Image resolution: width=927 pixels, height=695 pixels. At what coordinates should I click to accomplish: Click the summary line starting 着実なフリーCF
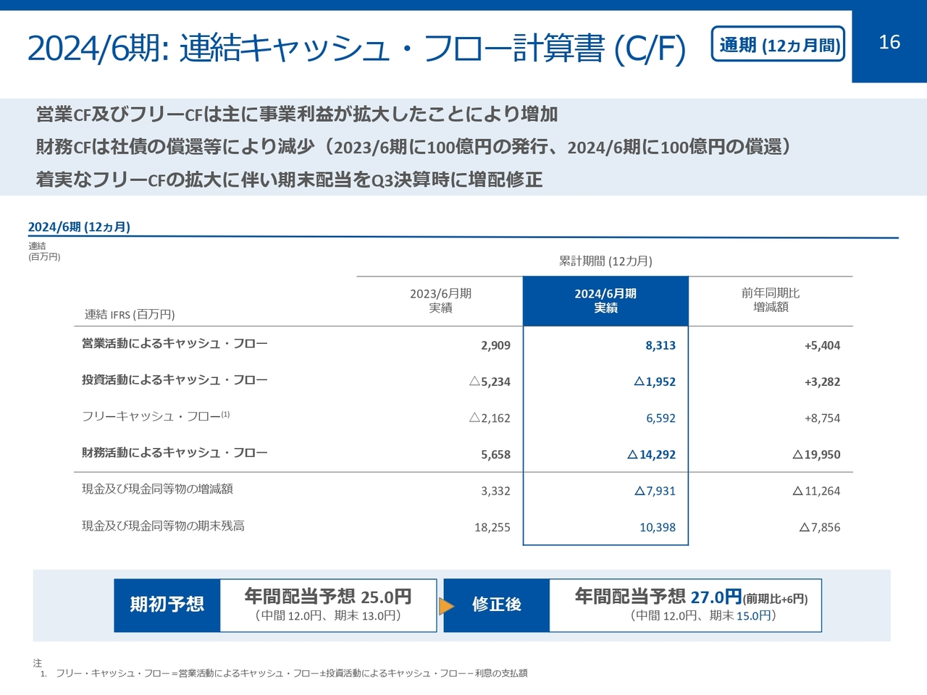click(289, 180)
